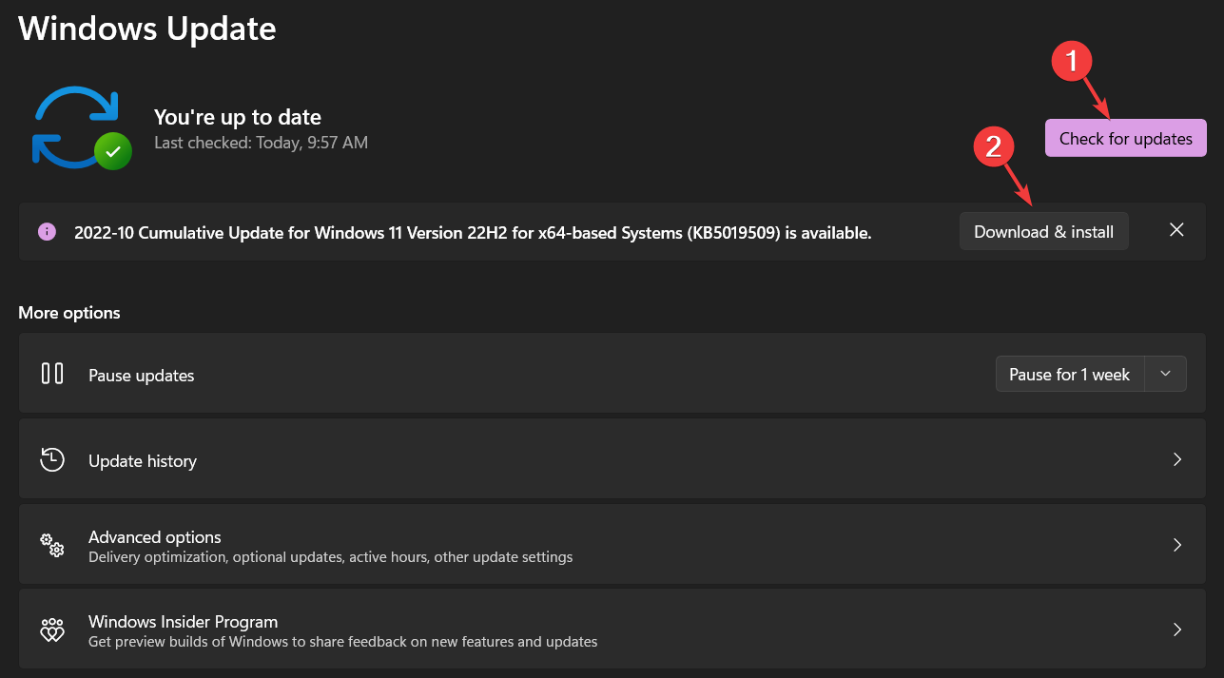Select Pause for 1 week
Image resolution: width=1224 pixels, height=678 pixels.
[1069, 374]
